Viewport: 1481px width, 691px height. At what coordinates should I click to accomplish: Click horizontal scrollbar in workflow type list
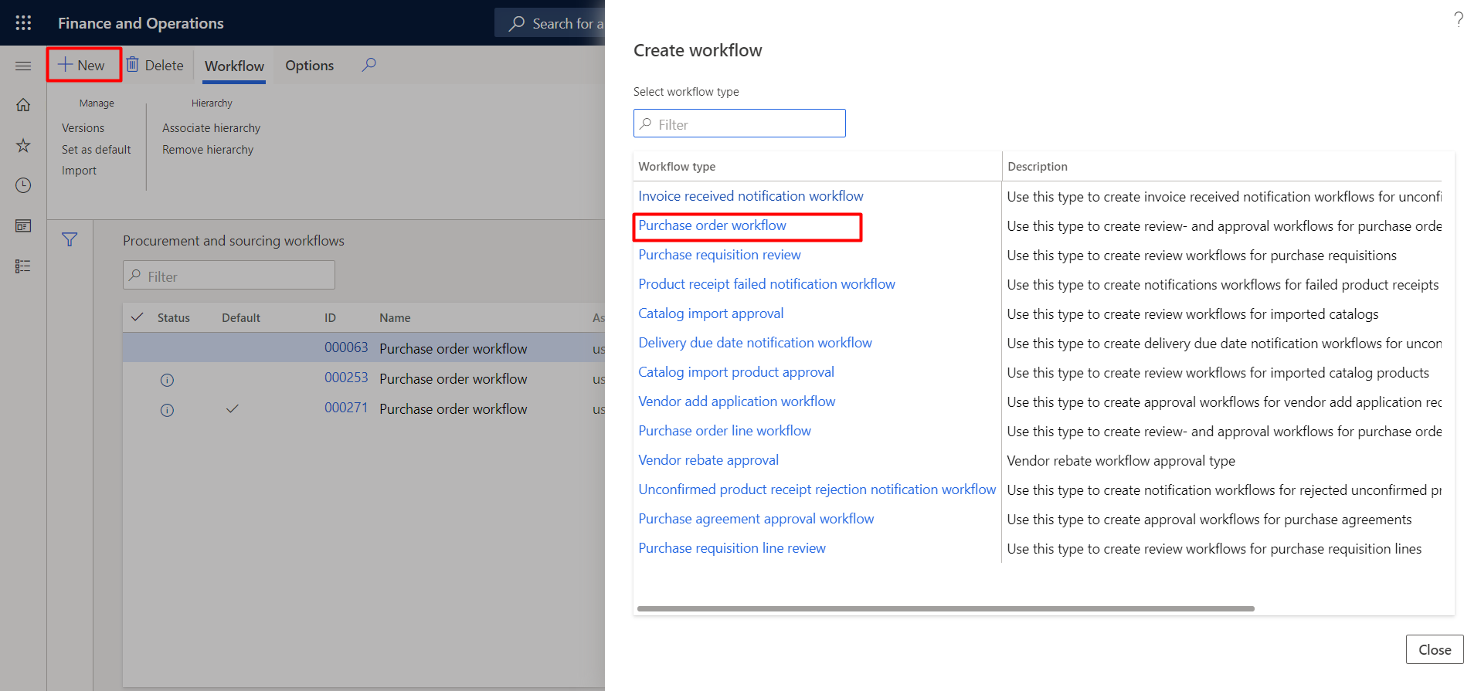coord(946,608)
